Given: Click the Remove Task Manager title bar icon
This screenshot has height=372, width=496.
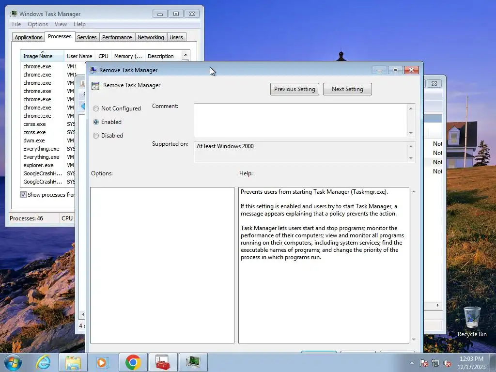Looking at the screenshot, I should click(93, 70).
